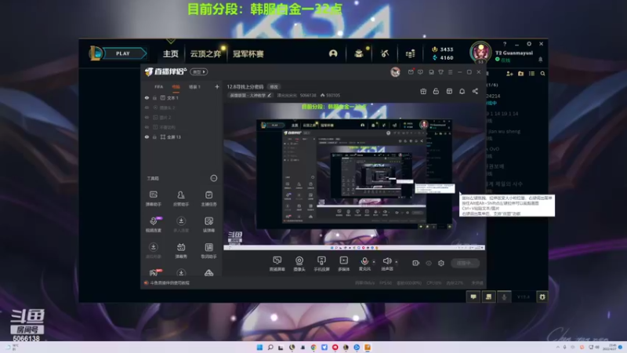Add 直播屏幕 screen capture source

point(277,264)
